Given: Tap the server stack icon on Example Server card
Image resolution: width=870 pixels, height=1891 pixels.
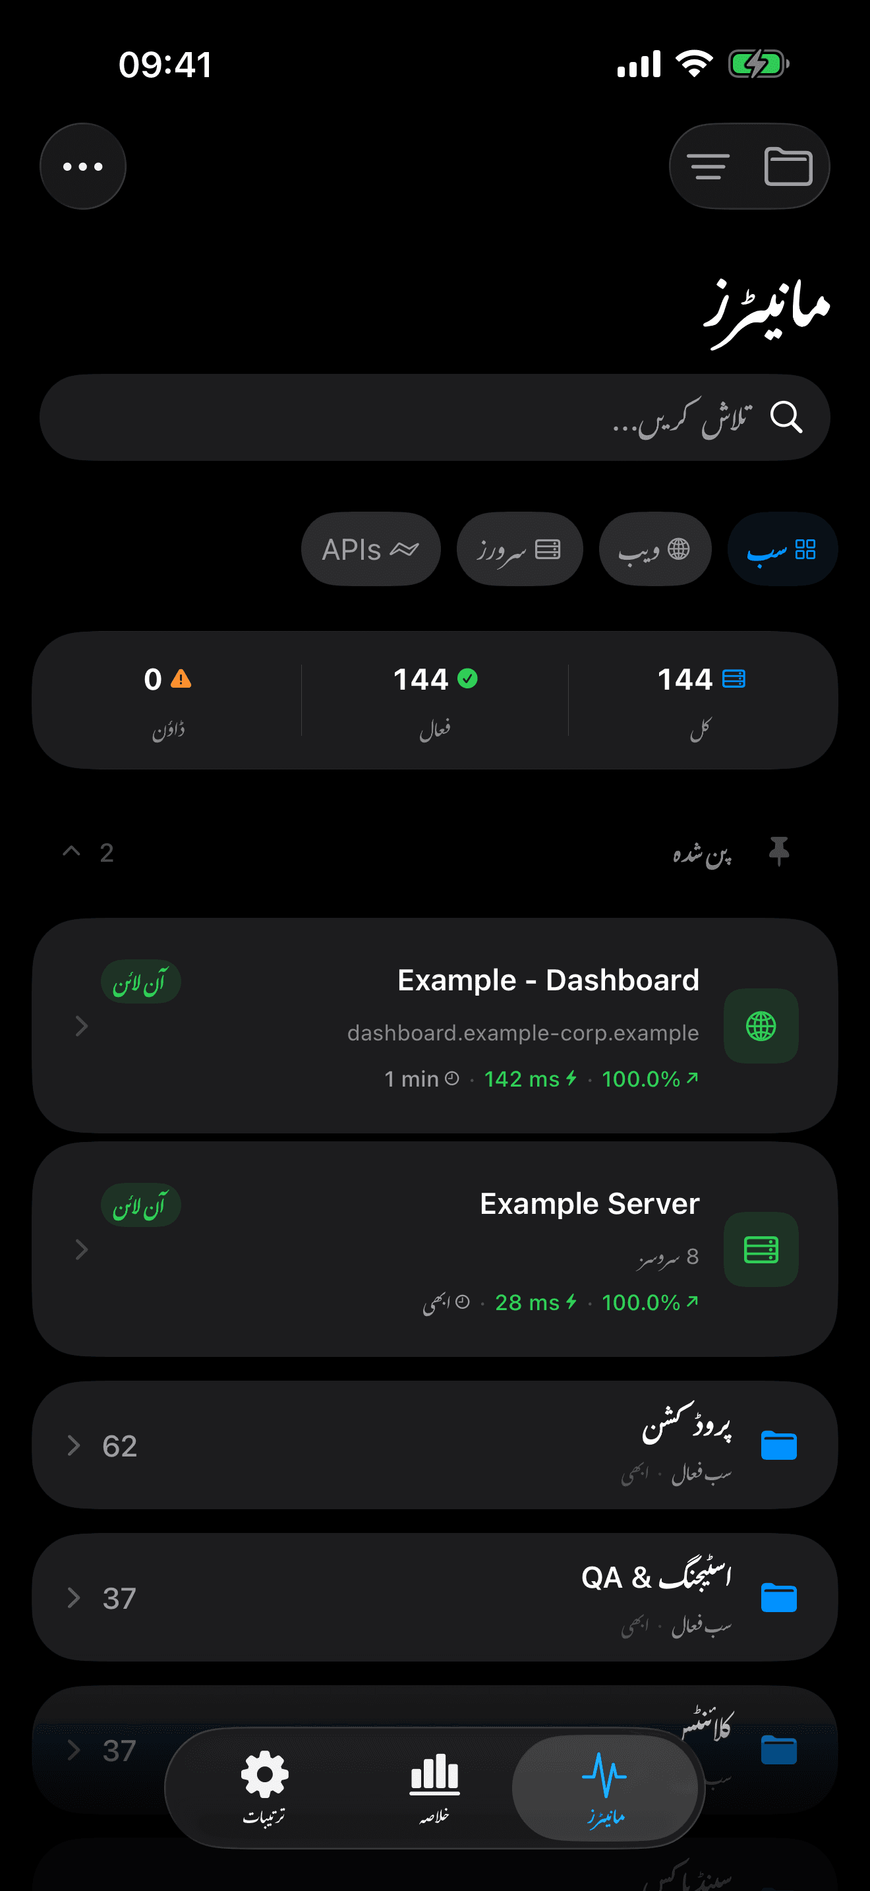Looking at the screenshot, I should pos(761,1250).
